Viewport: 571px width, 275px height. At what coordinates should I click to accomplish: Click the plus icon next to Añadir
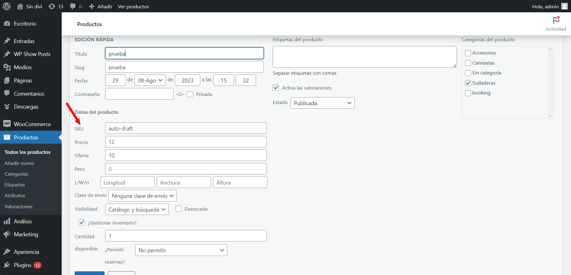click(92, 6)
